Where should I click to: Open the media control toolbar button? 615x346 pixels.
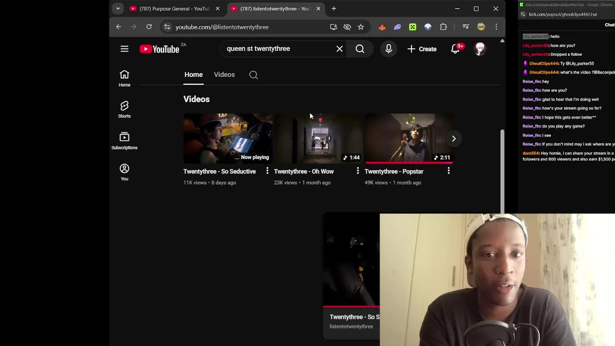coord(466,27)
